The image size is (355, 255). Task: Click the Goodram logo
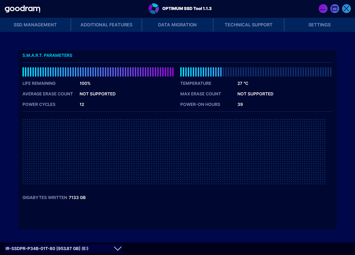pyautogui.click(x=22, y=9)
